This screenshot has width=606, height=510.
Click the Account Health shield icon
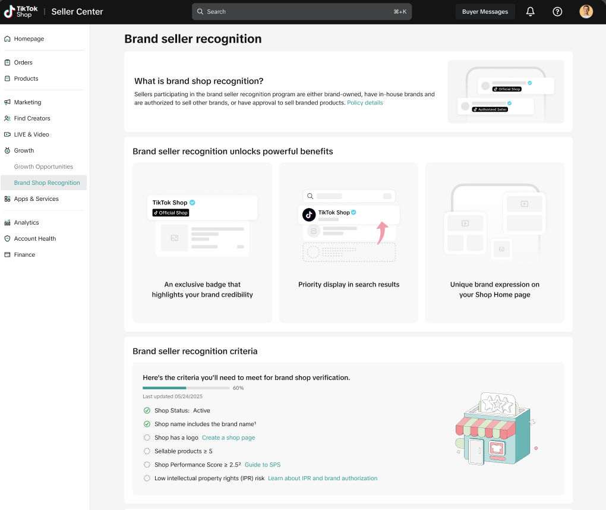pos(7,239)
